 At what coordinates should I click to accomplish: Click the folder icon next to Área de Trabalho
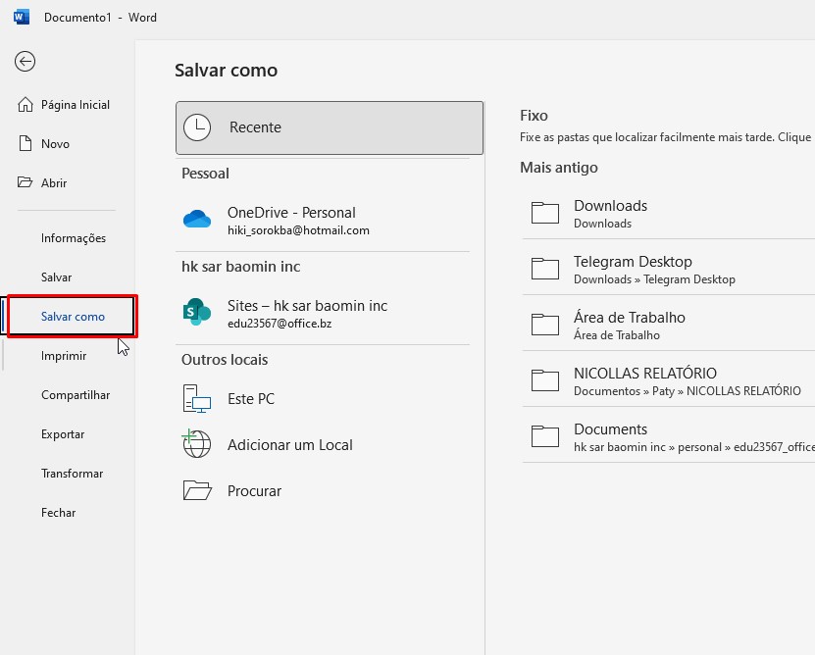pos(545,325)
